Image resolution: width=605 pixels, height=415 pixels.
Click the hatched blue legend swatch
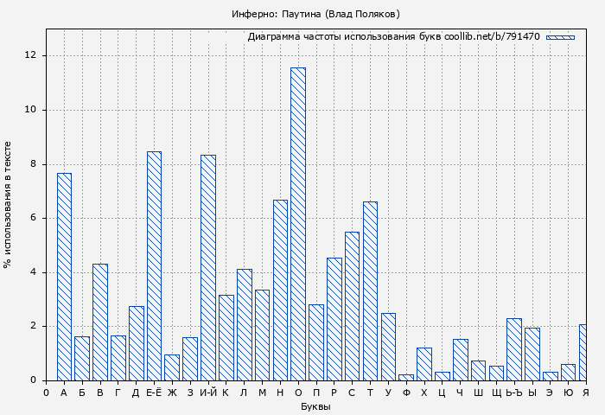pyautogui.click(x=560, y=37)
